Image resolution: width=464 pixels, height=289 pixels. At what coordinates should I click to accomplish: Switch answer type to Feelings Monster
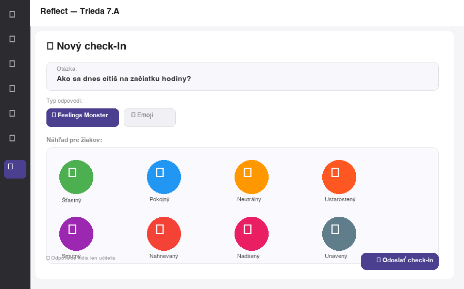[x=82, y=117]
